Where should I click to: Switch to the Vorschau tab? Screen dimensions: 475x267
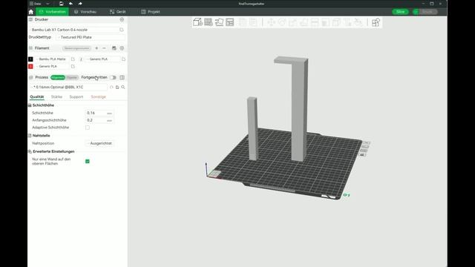pos(85,12)
